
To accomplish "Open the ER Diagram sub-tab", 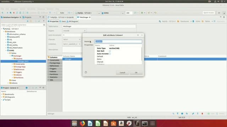I will coord(72,22).
